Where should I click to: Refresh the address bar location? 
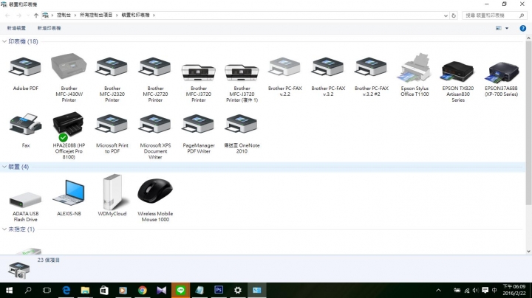tap(454, 15)
